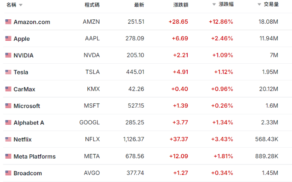The height and width of the screenshot is (182, 292).
Task: Click the US flag icon beside Tesla
Action: pyautogui.click(x=8, y=72)
